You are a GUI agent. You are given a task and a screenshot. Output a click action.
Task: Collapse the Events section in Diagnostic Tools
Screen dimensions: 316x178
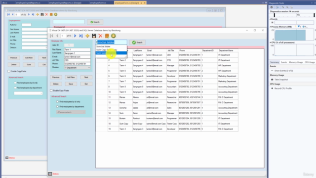[x=271, y=19]
